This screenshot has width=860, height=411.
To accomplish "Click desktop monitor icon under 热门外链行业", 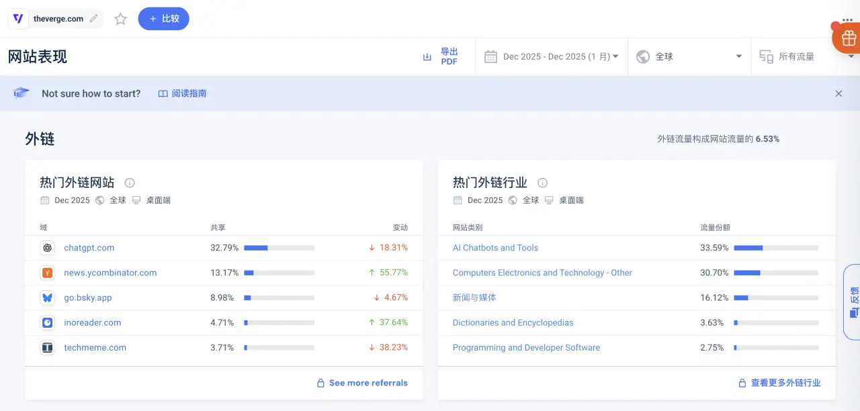I will (549, 200).
